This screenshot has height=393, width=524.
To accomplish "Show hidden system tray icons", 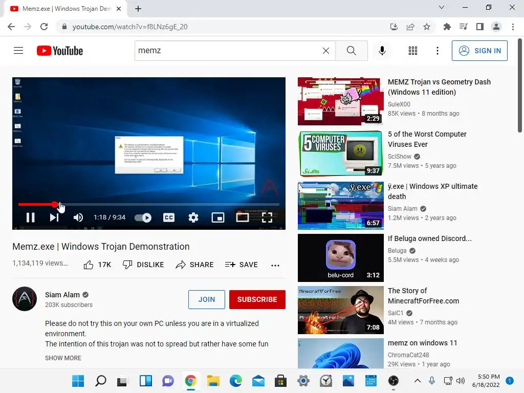I will pyautogui.click(x=418, y=381).
